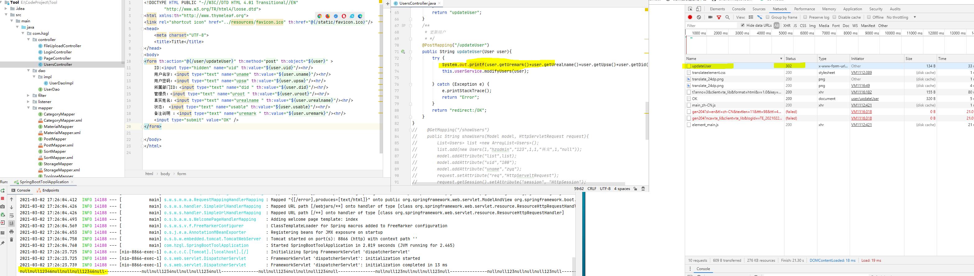The image size is (974, 276).
Task: Click the read-only lock icon in status bar
Action: pyautogui.click(x=635, y=189)
